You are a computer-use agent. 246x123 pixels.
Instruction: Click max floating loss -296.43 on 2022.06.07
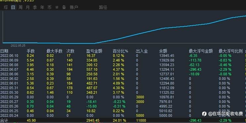coord(195,69)
